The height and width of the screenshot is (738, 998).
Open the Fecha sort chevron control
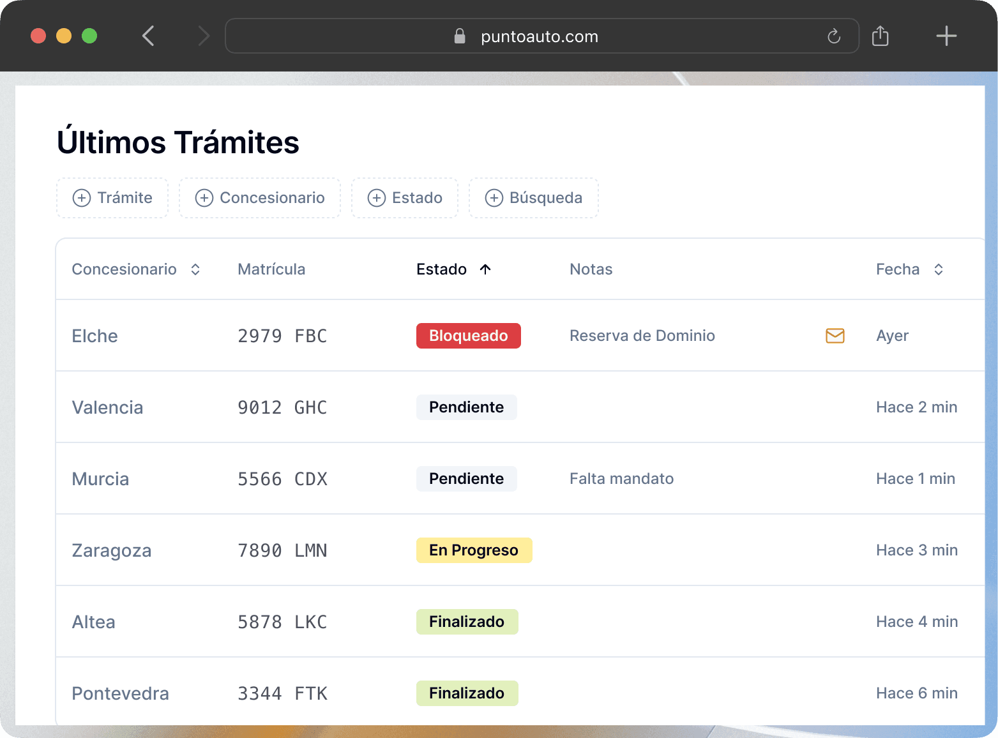(938, 269)
